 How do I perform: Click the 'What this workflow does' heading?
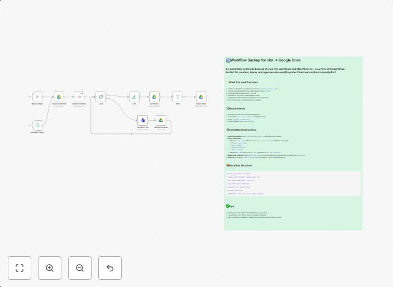[x=243, y=82]
